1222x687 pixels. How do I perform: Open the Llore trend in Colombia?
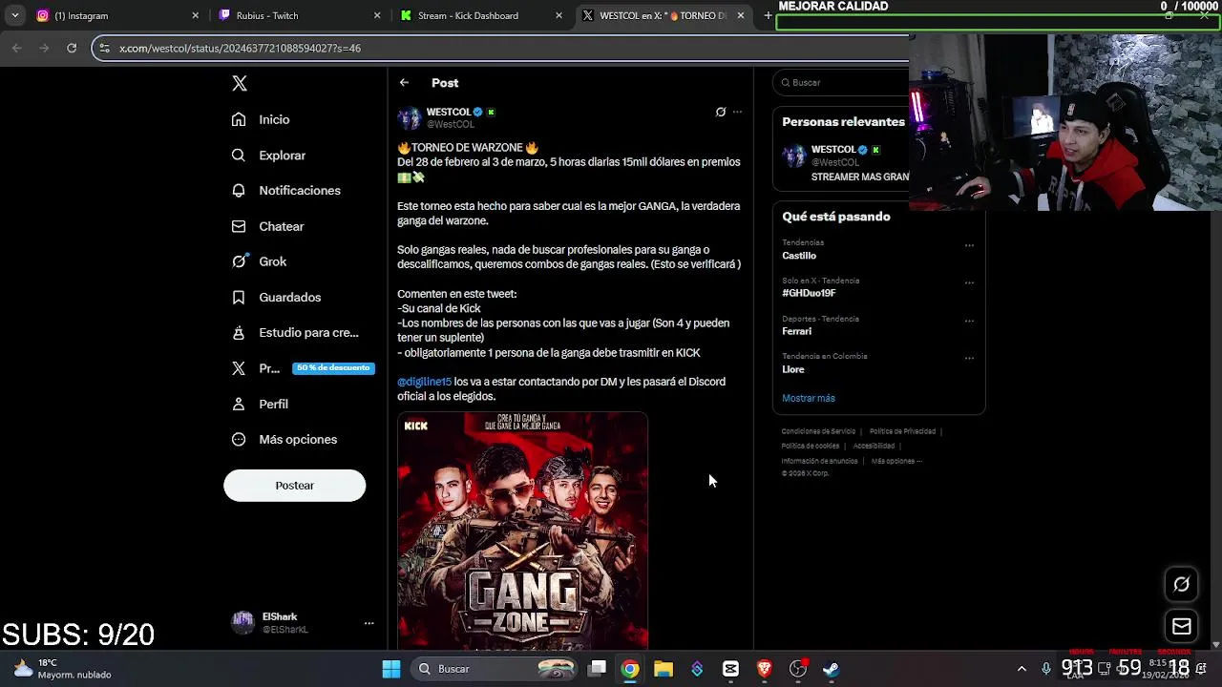[x=793, y=369]
